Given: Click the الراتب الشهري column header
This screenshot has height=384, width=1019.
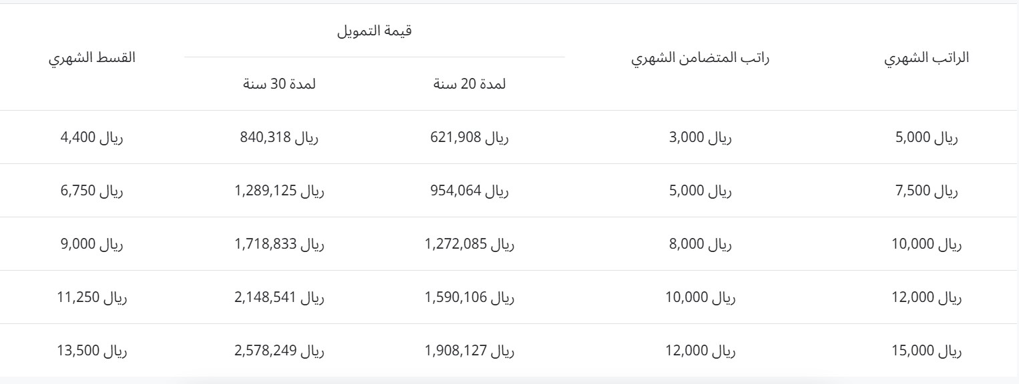Looking at the screenshot, I should [x=926, y=57].
